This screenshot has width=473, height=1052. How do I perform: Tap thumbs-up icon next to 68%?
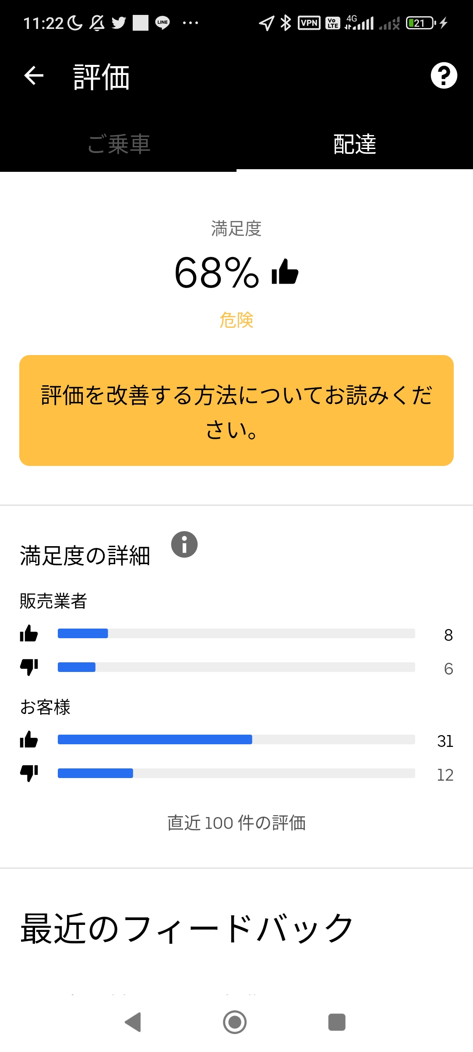tap(285, 272)
